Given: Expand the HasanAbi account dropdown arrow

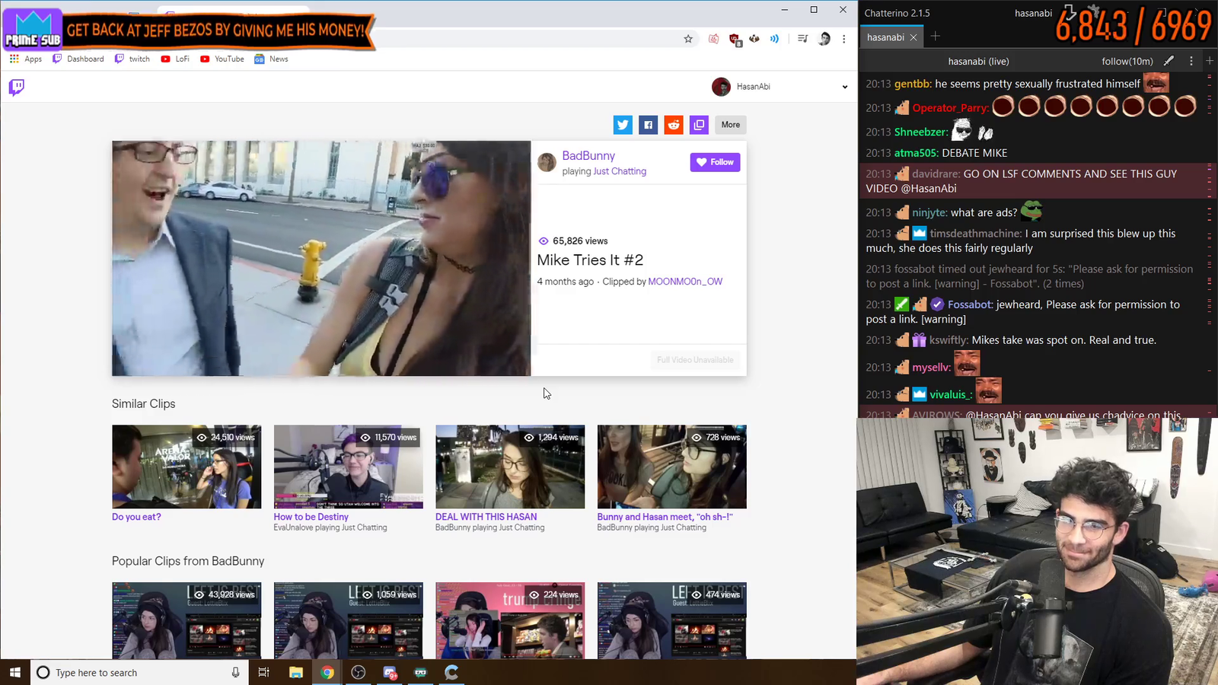Looking at the screenshot, I should click(844, 87).
